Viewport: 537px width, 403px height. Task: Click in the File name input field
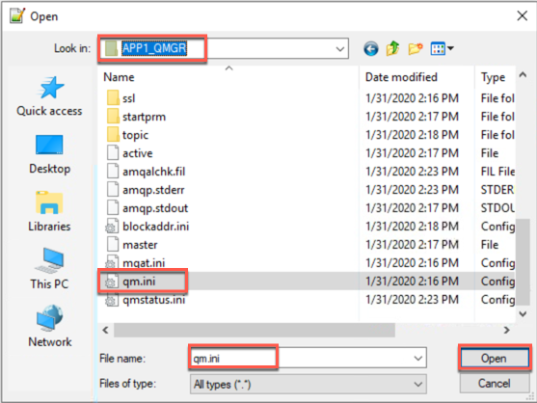pos(302,358)
